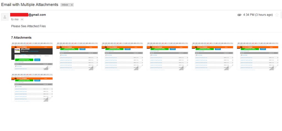Open the seventh attachment in second row

[32, 87]
